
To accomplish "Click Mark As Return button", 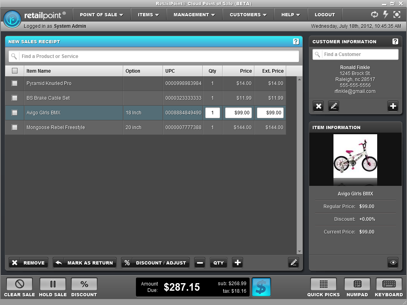I will tap(85, 263).
